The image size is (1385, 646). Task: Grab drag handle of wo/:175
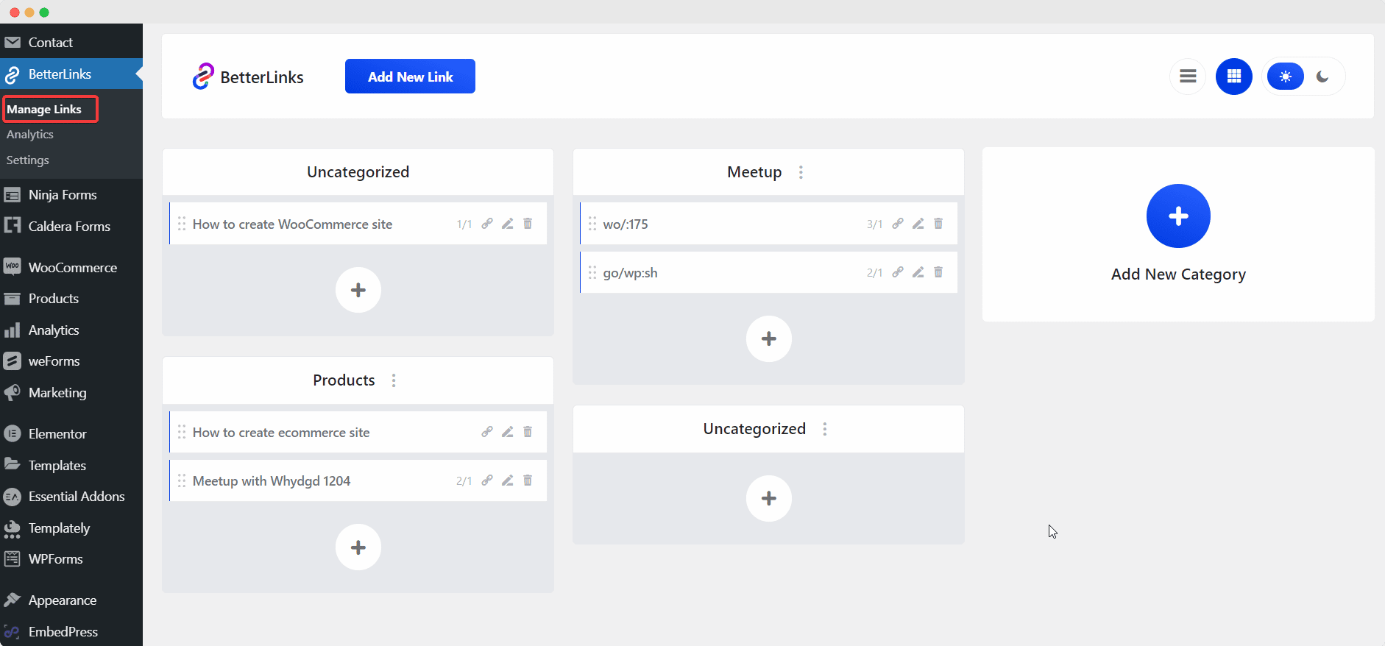pos(592,224)
